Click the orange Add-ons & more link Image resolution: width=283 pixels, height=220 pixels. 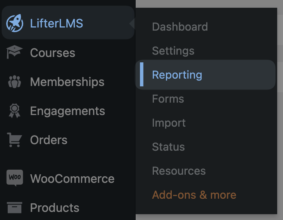(x=194, y=195)
